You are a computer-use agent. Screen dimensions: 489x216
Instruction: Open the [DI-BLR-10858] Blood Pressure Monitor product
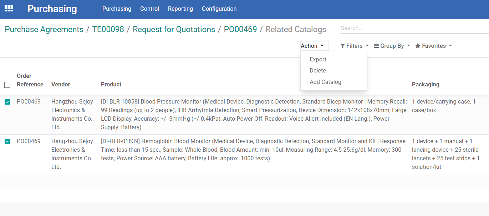(254, 114)
